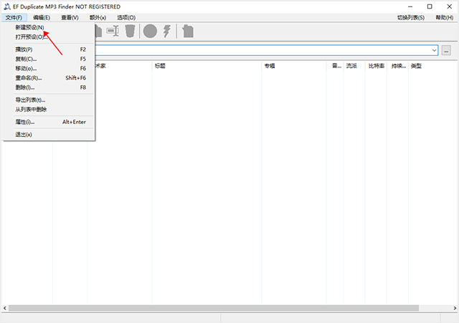
Task: Click 退出(x) to exit the program
Action: coord(24,134)
